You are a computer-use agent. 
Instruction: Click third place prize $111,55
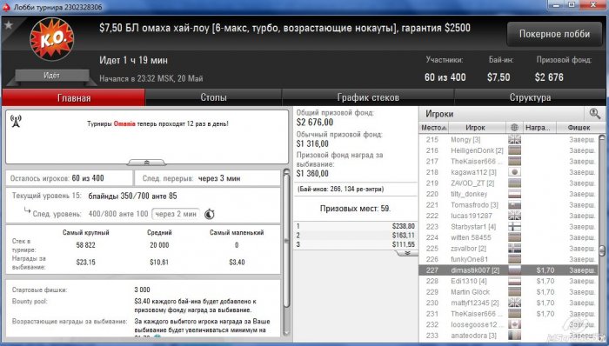(x=403, y=244)
